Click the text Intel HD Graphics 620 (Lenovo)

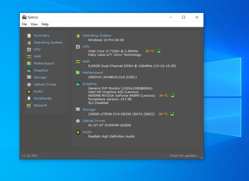tap(113, 92)
